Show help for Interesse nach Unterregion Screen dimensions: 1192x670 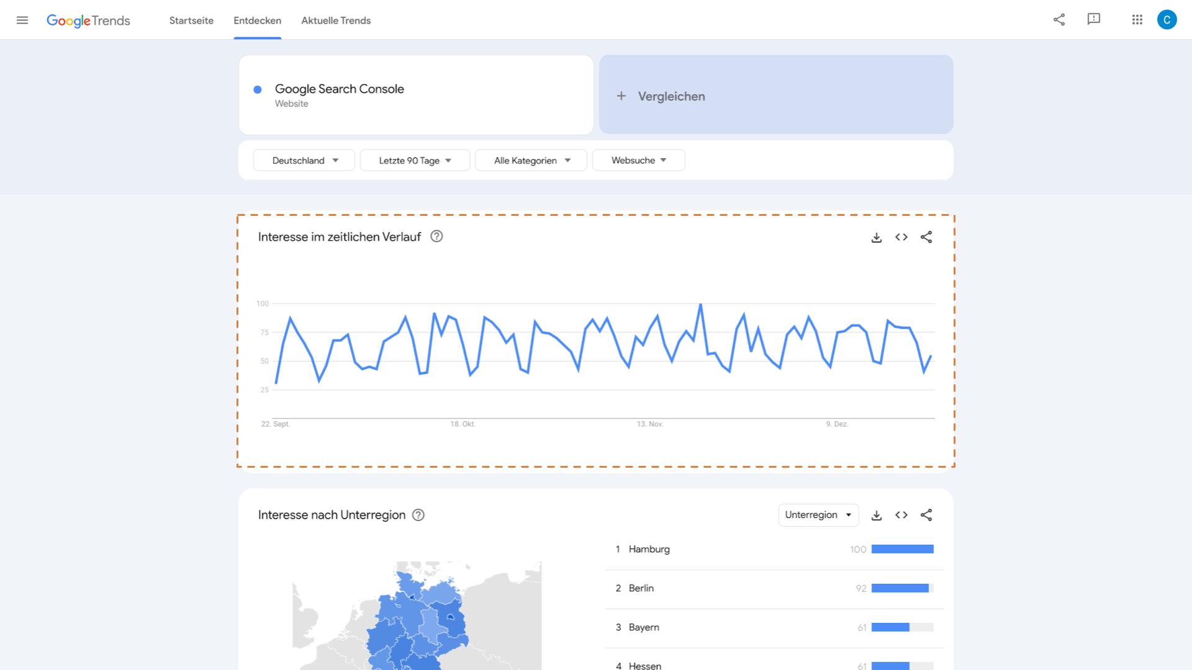[418, 515]
